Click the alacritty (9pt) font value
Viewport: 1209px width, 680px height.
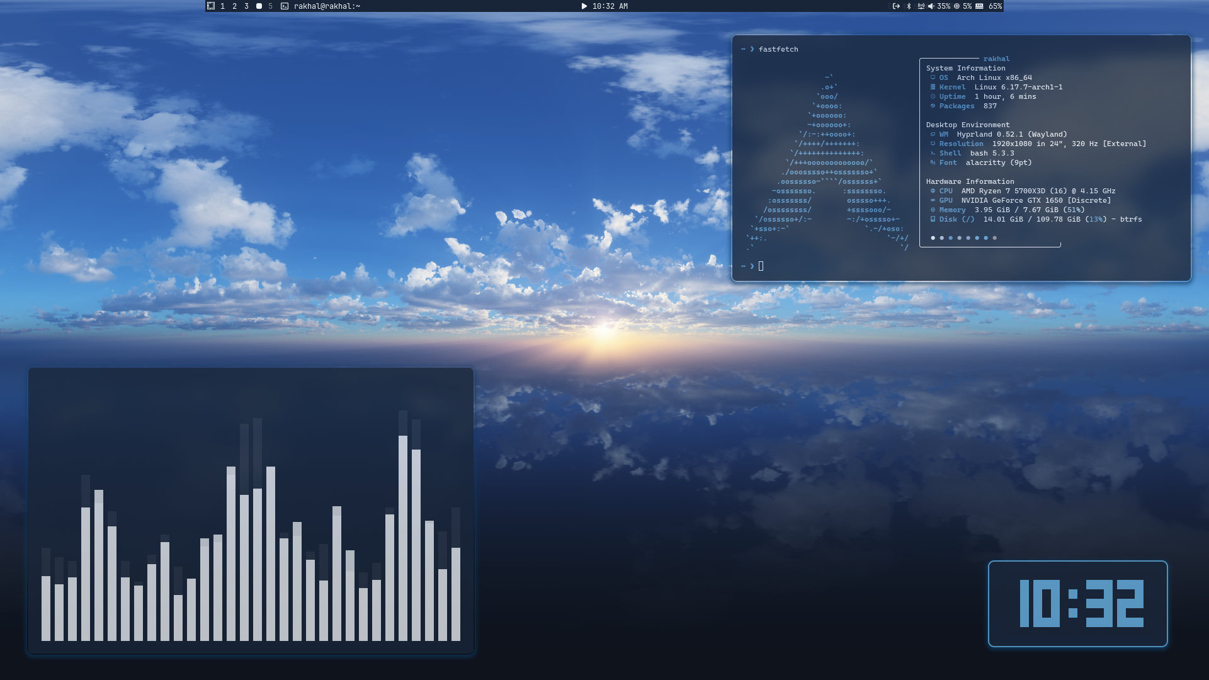(999, 162)
